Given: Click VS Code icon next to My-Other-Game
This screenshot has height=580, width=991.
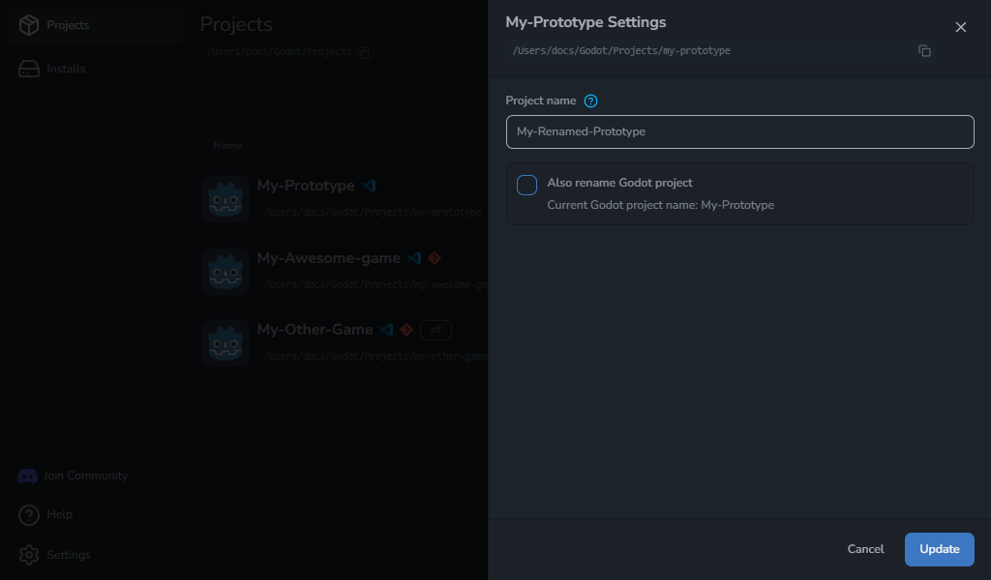Looking at the screenshot, I should (387, 330).
